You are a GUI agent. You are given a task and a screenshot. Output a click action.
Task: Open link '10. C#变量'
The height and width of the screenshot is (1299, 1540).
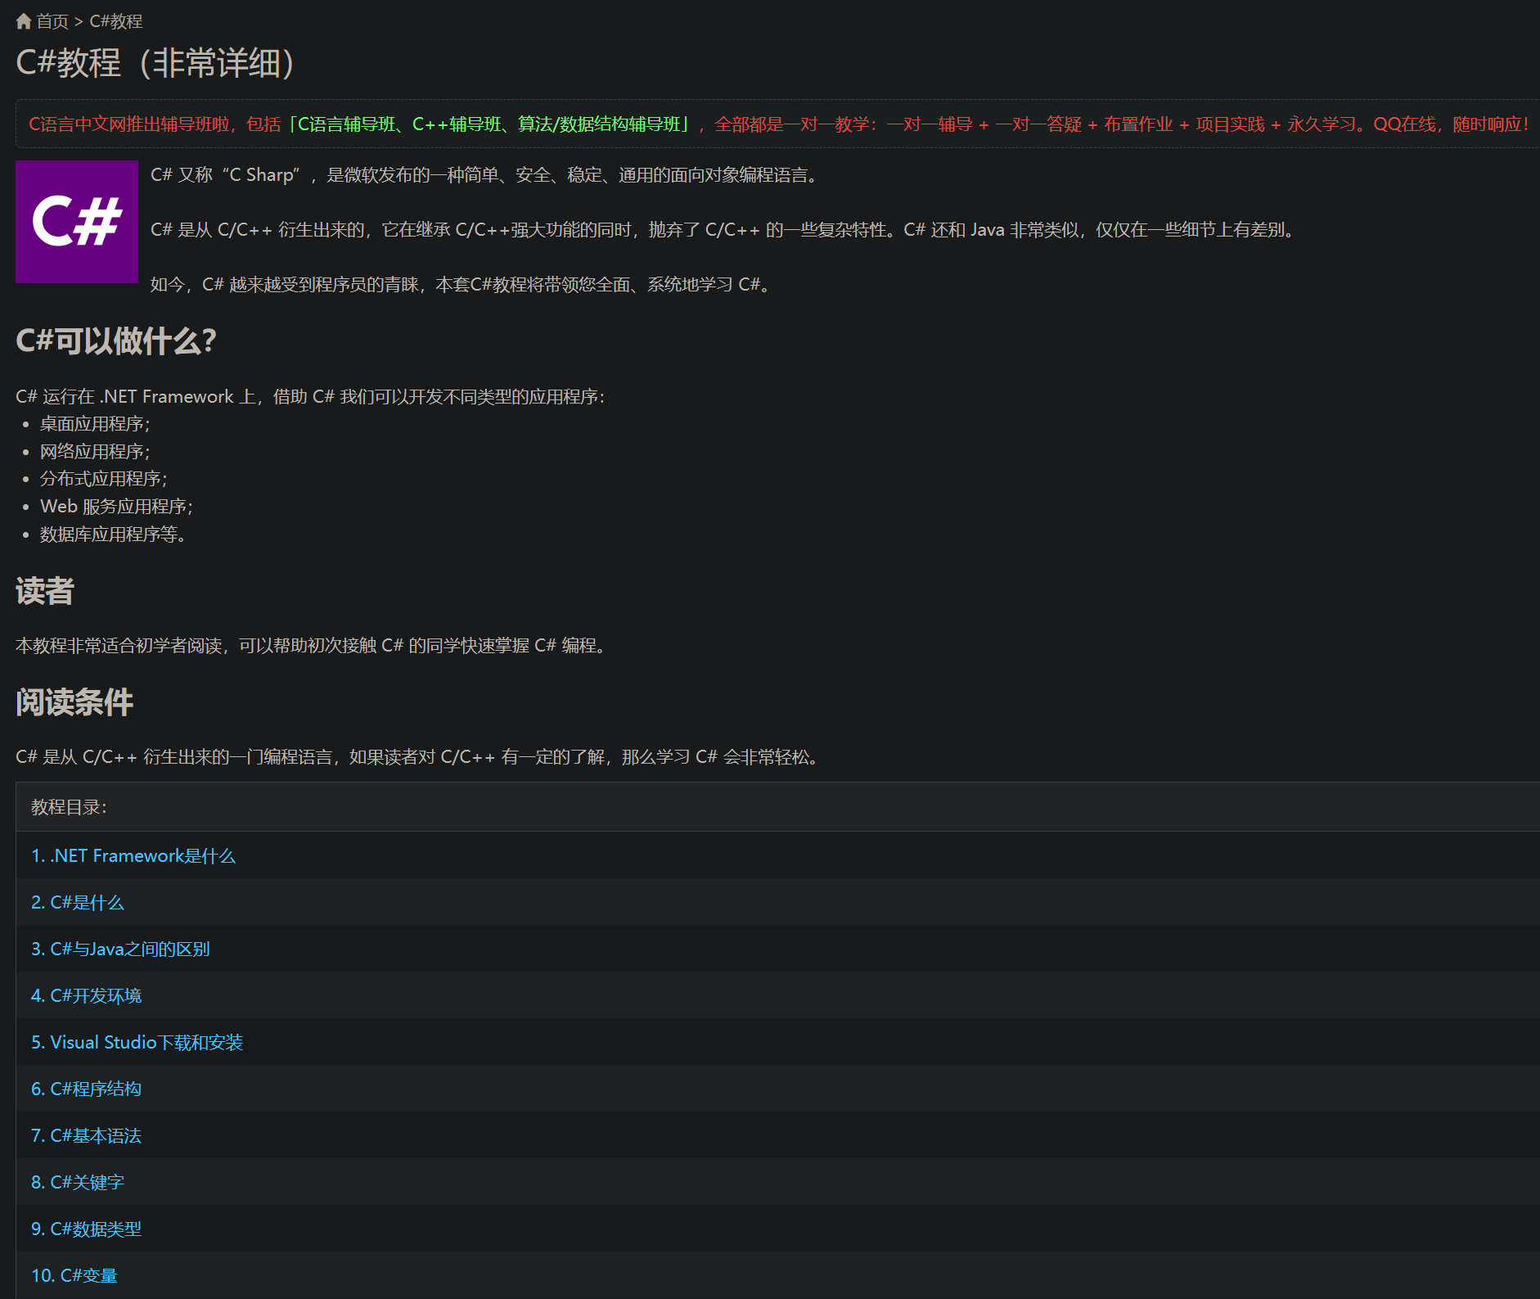tap(74, 1275)
